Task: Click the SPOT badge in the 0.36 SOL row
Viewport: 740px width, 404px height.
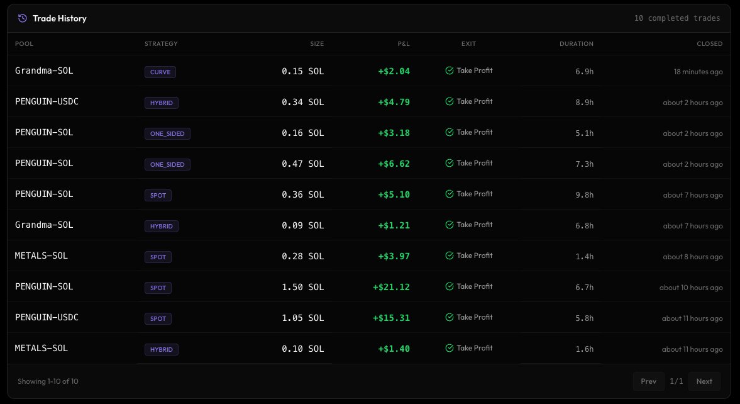Action: click(158, 195)
